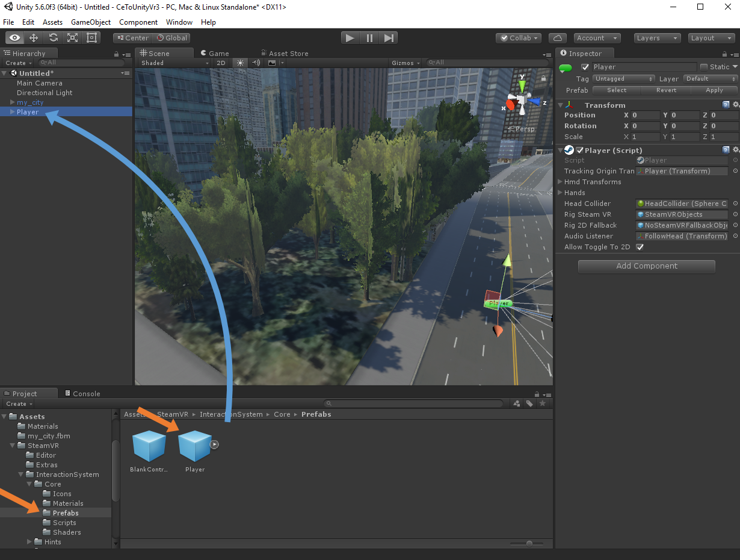Toggle scene lighting icon
Image resolution: width=740 pixels, height=560 pixels.
(x=241, y=63)
